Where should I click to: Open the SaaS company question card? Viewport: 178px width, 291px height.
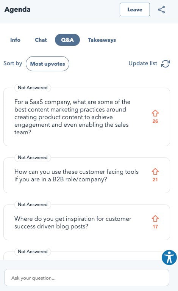click(x=87, y=117)
